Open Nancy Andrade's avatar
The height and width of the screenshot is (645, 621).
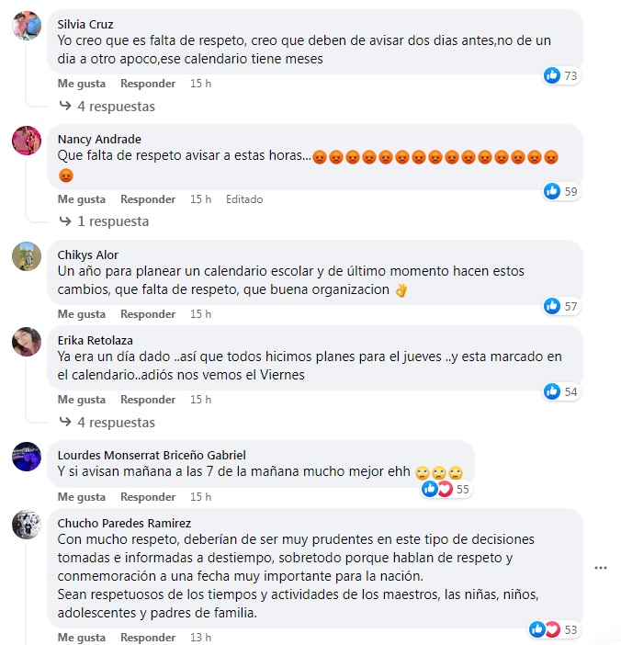coord(27,141)
